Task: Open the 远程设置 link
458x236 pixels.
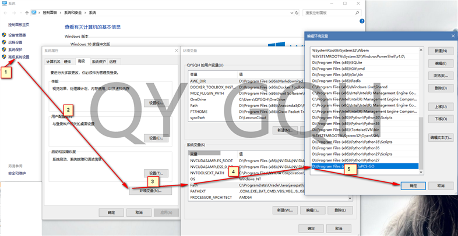Action: tap(15, 42)
